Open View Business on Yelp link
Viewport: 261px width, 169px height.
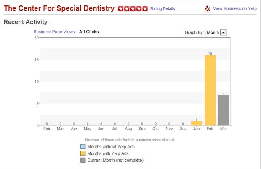click(235, 8)
